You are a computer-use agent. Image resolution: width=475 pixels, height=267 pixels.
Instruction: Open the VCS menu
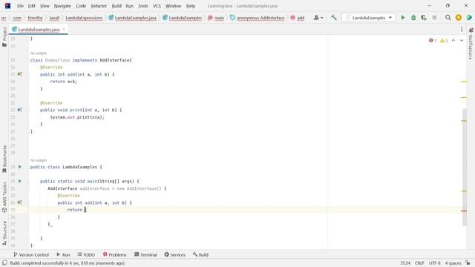point(157,6)
